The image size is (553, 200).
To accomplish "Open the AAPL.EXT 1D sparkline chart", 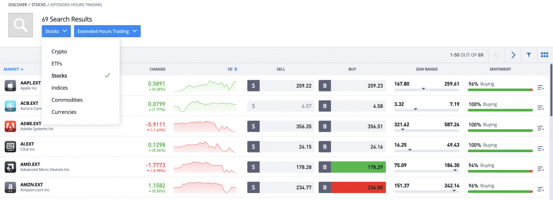I will click(205, 85).
